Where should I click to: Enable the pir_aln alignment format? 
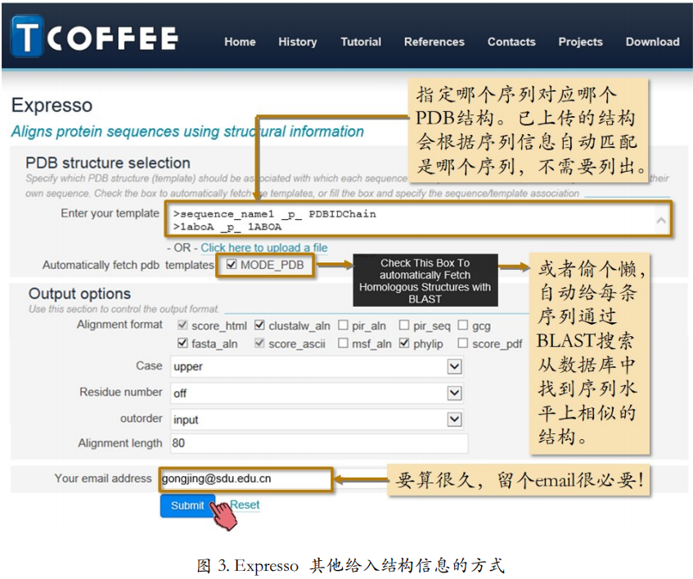(x=343, y=325)
